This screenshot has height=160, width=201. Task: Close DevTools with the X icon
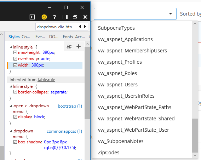[85, 17]
